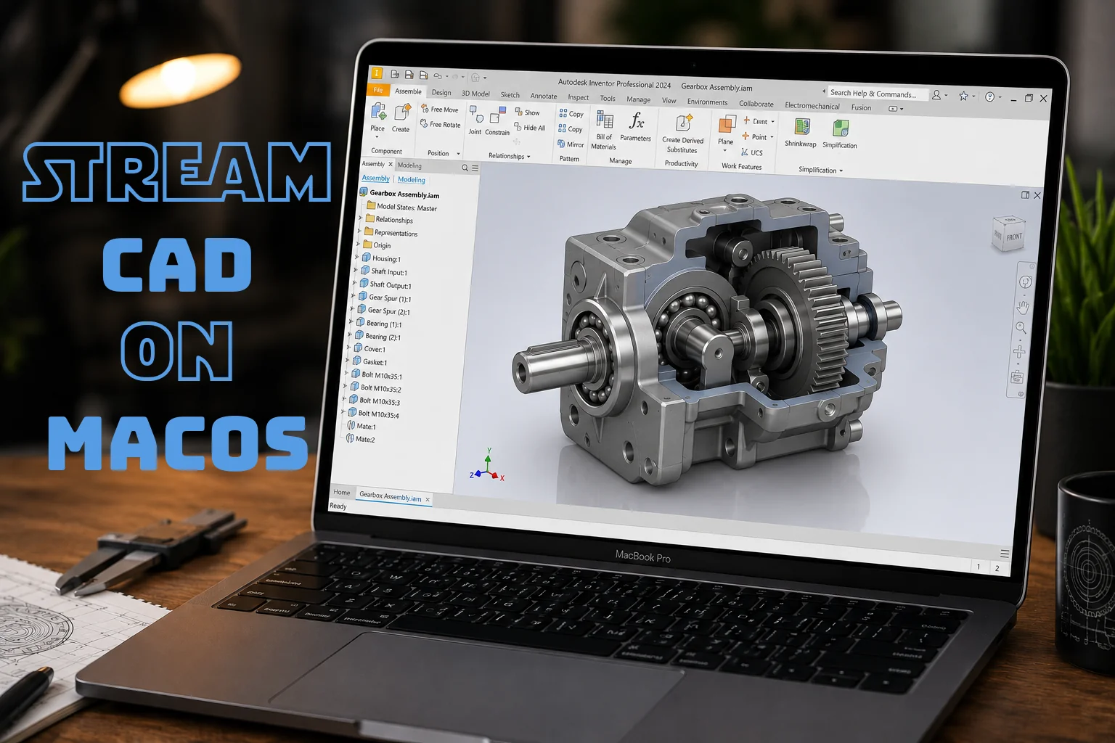This screenshot has height=743, width=1115.
Task: Click Show relationships
Action: [527, 112]
